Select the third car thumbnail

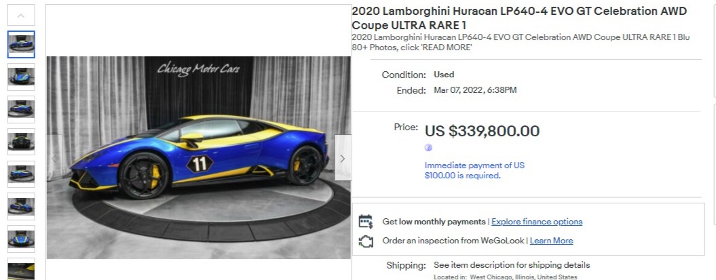(x=21, y=109)
